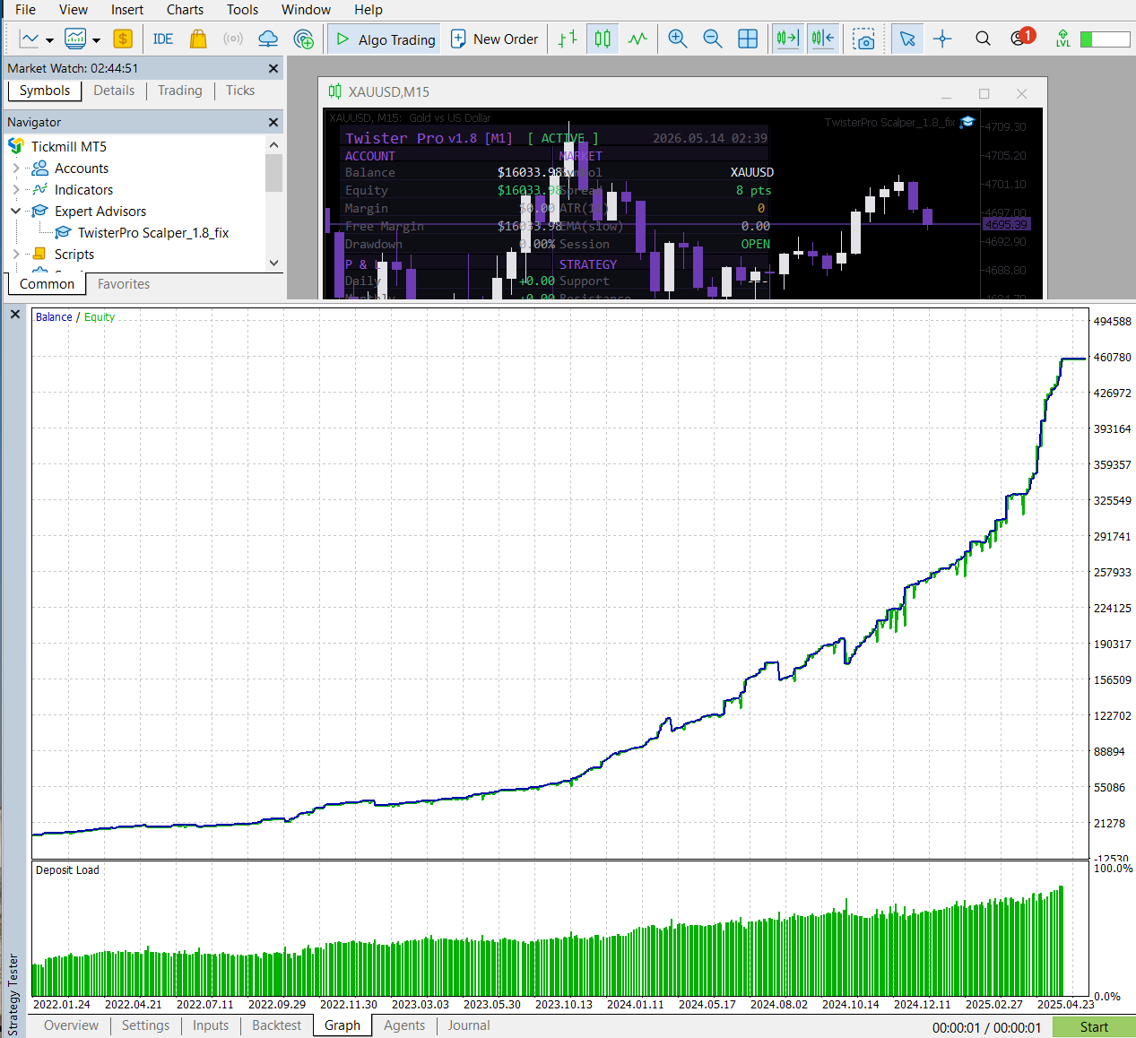Click the globe add-services icon
Screen dimensions: 1136x1038
click(304, 39)
